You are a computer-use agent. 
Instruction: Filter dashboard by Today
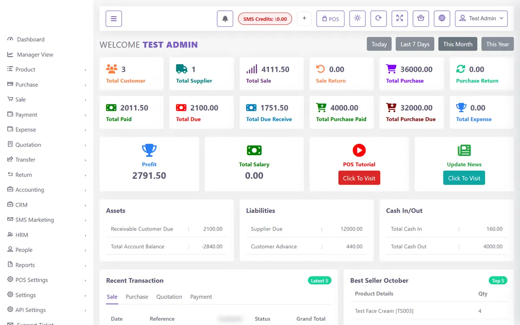click(379, 44)
